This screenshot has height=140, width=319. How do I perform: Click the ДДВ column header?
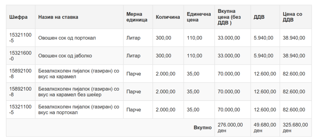click(x=259, y=17)
